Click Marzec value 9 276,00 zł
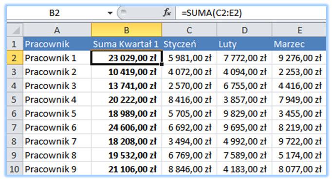This screenshot has width=332, height=181. [x=299, y=58]
